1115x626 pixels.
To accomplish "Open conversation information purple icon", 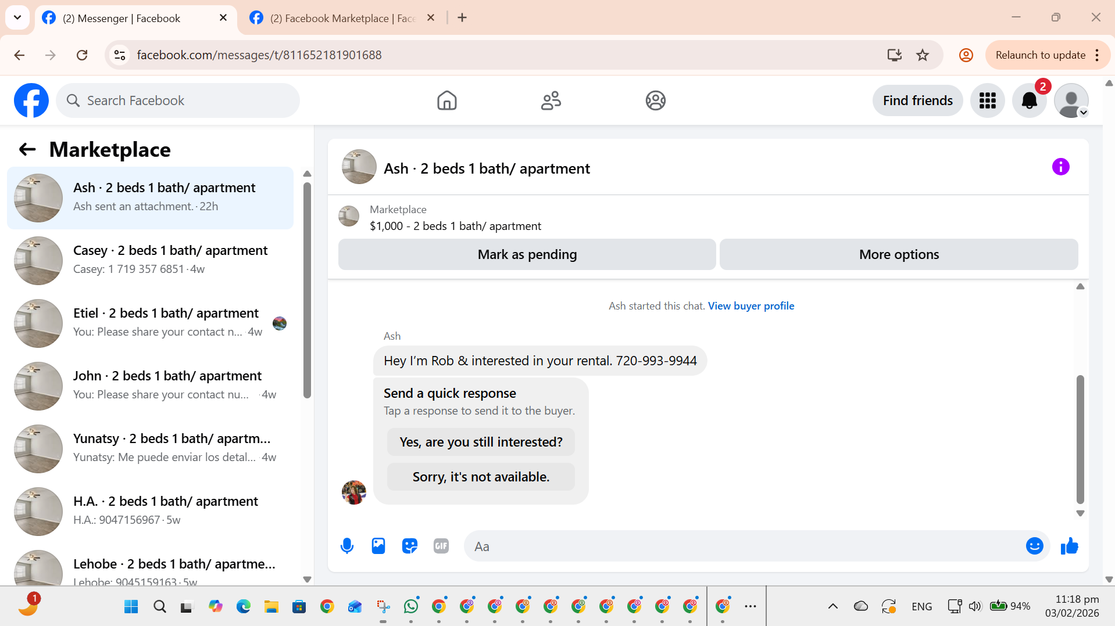I will click(1060, 167).
